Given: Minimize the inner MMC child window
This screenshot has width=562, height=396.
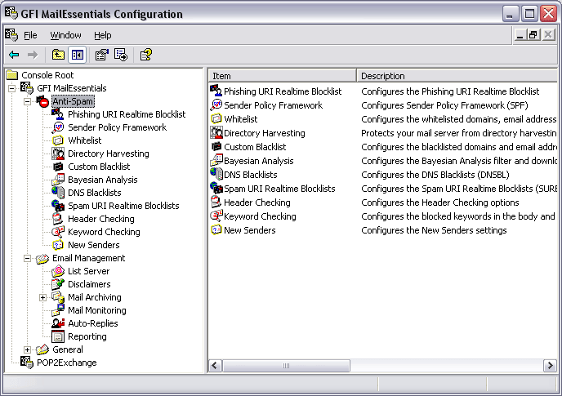Looking at the screenshot, I should click(x=520, y=35).
